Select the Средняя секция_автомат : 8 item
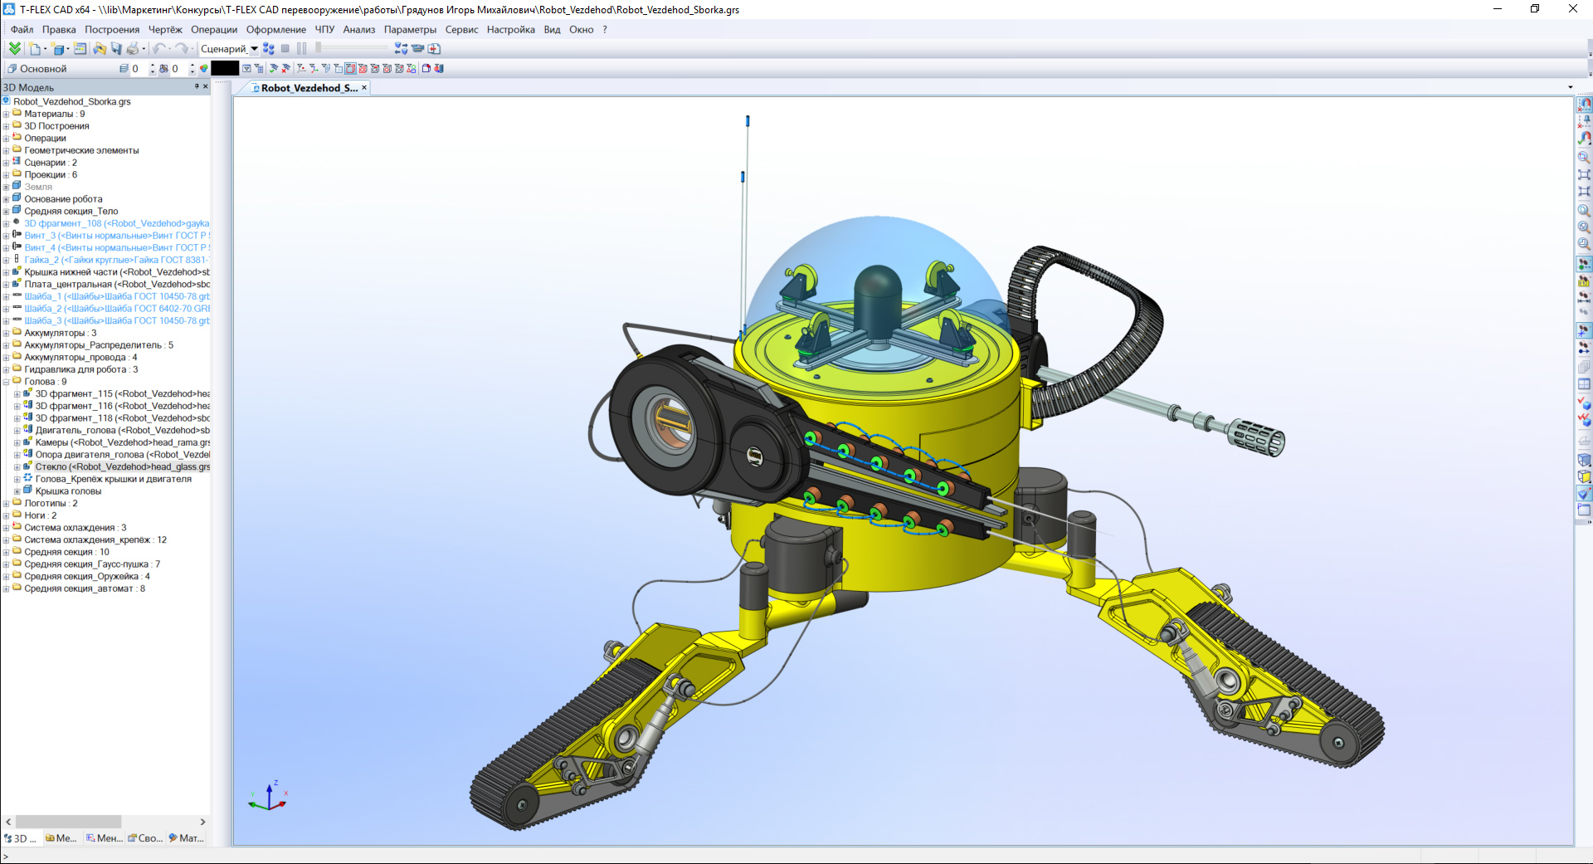 (x=85, y=589)
